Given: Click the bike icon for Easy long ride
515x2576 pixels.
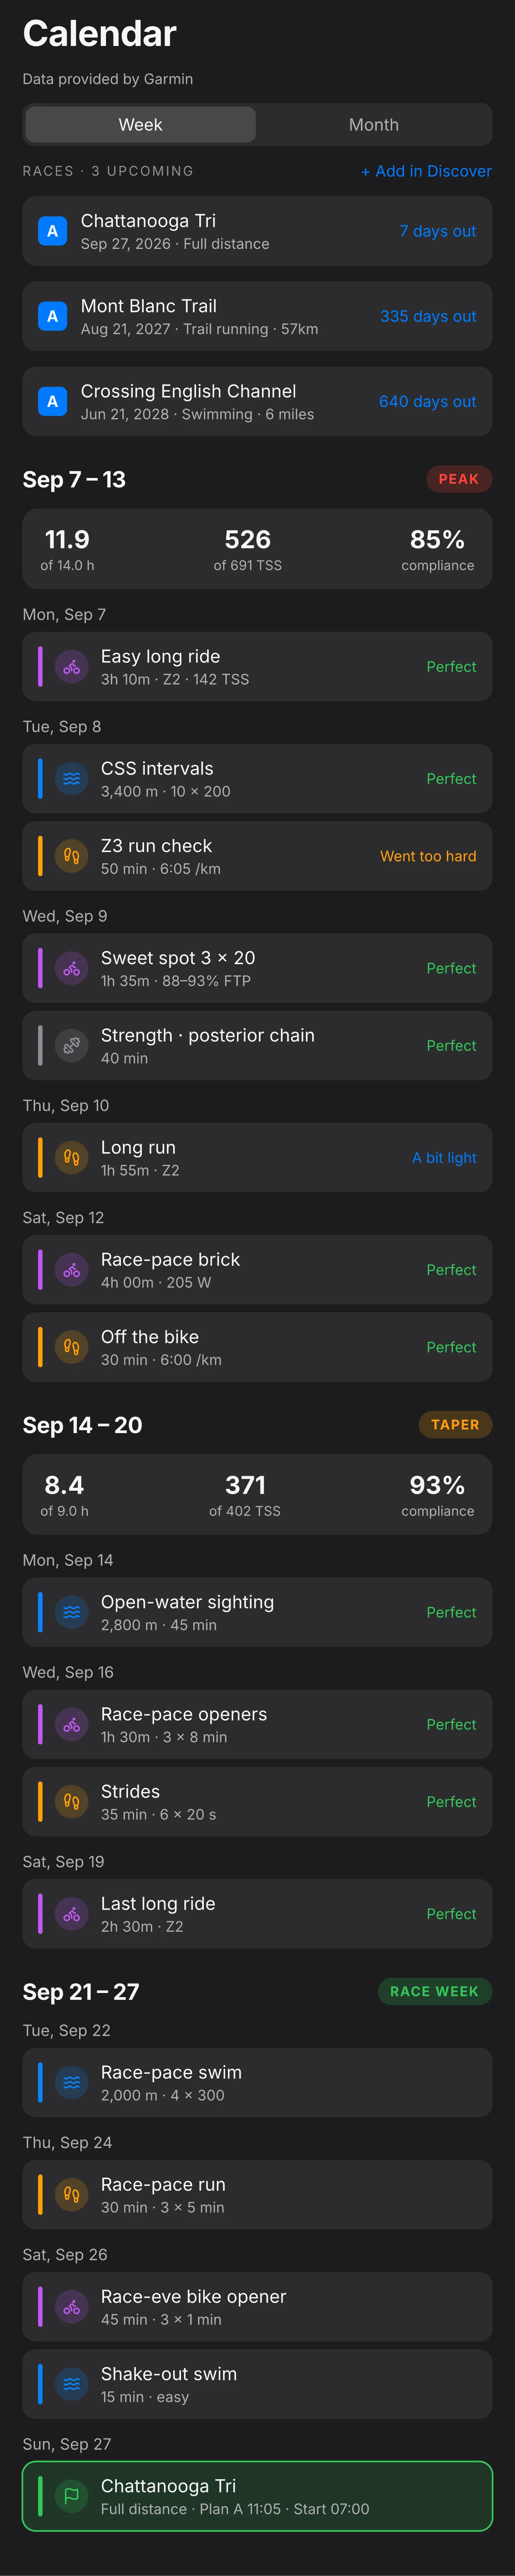Looking at the screenshot, I should (72, 667).
